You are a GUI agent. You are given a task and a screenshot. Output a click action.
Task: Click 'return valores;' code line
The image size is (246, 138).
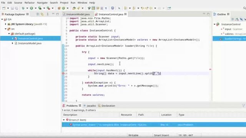[x=93, y=95]
